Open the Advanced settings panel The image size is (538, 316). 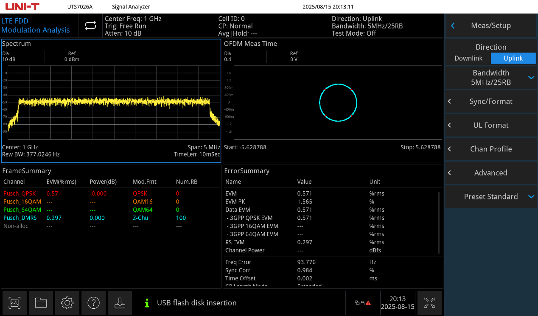pyautogui.click(x=491, y=173)
